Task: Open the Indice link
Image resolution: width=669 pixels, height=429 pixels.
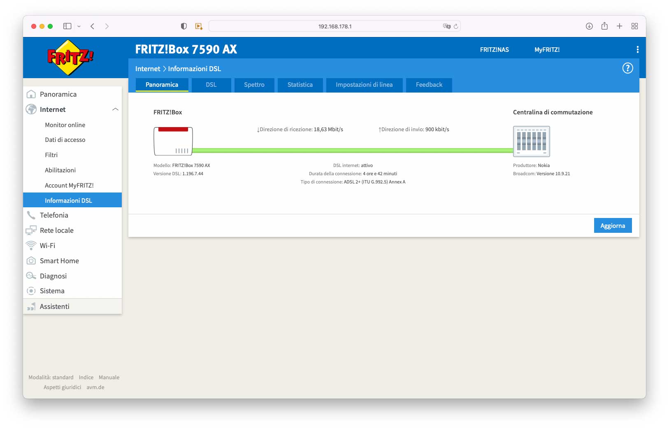Action: [86, 377]
